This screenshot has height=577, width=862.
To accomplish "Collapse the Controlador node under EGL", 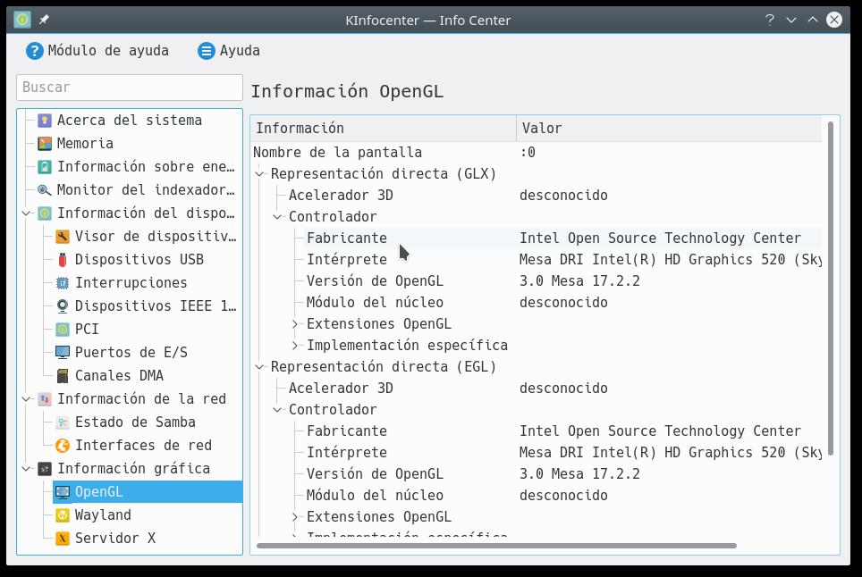I will point(277,410).
